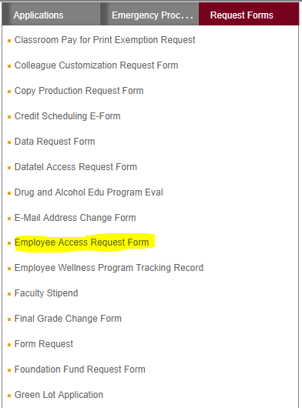Open the Final Grade Change Form
The image size is (302, 408).
pos(68,319)
